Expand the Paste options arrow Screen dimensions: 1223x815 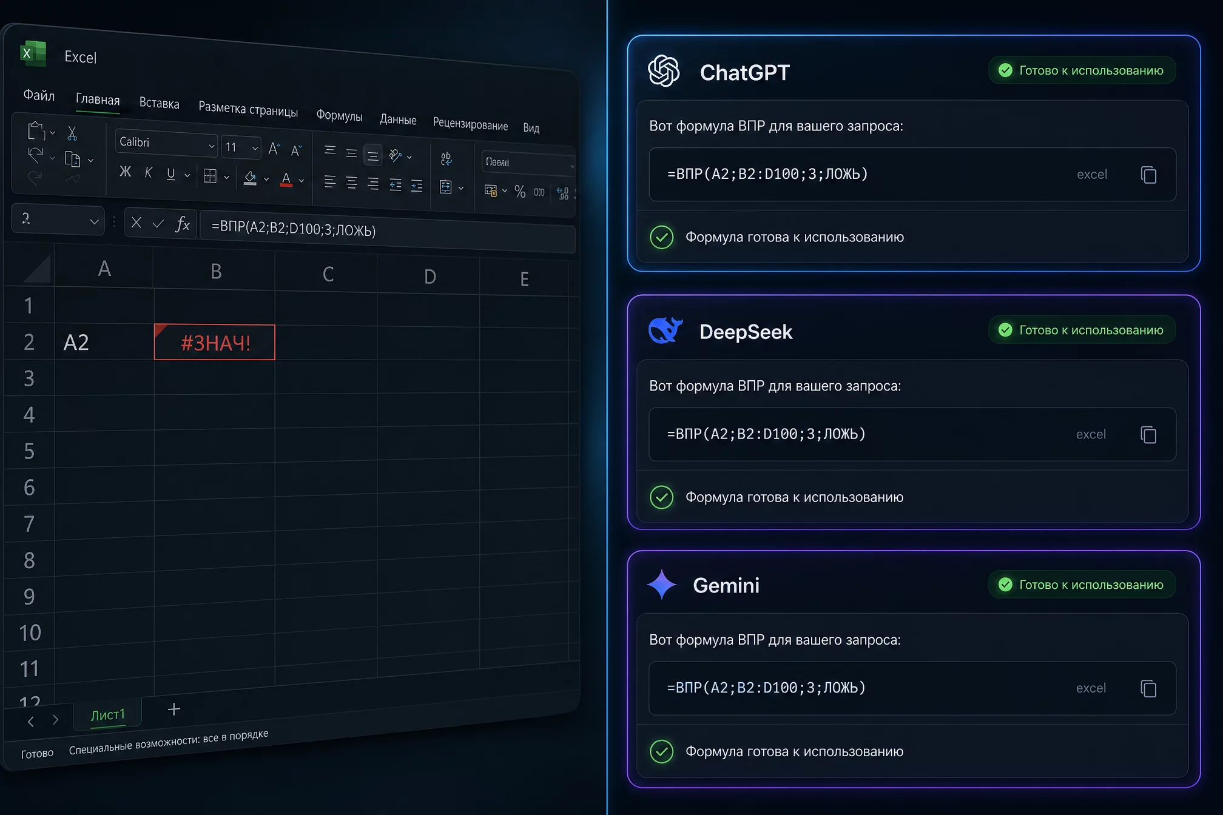pyautogui.click(x=53, y=132)
